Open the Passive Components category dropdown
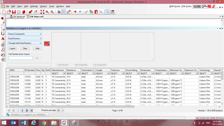Viewport: 224px width, 126px height. 25,34
